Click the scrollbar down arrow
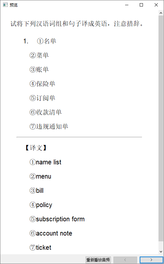Screen dimensions: 164x264 (161, 252)
